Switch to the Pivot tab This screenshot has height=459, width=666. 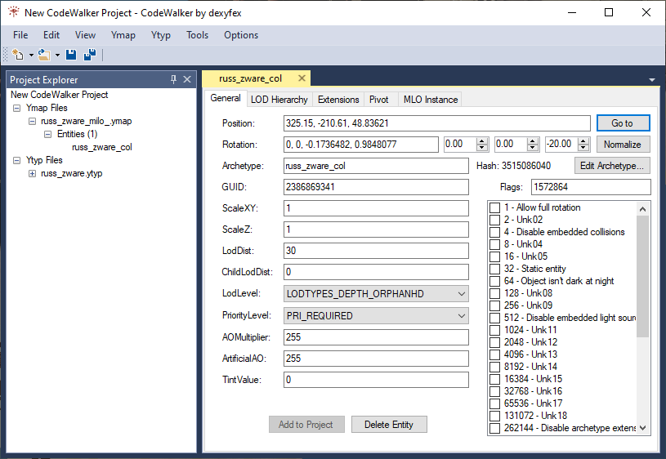click(378, 100)
